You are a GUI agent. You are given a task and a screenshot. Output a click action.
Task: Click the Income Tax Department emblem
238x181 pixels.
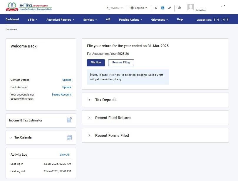click(x=11, y=6)
